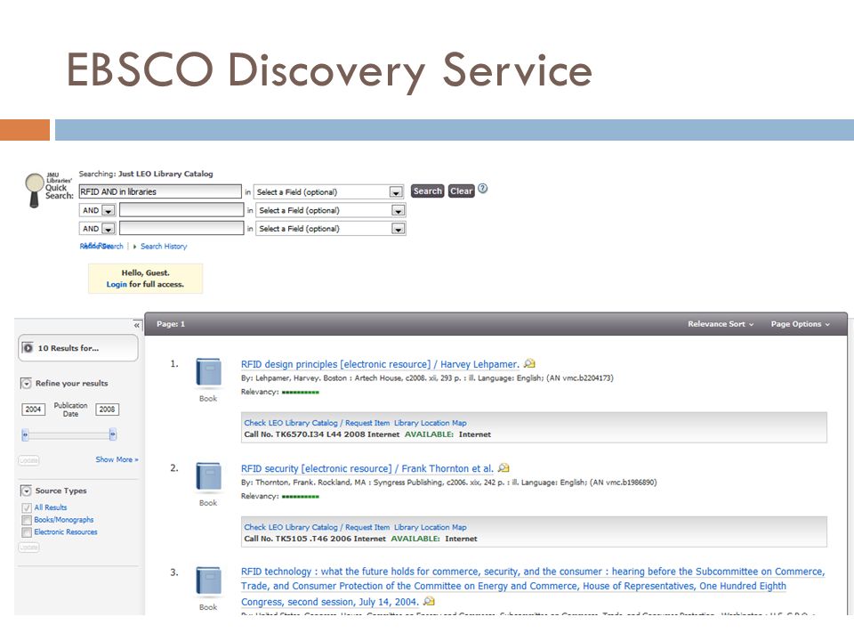Open third Select a Field dropdown
The image size is (854, 641).
tap(399, 230)
